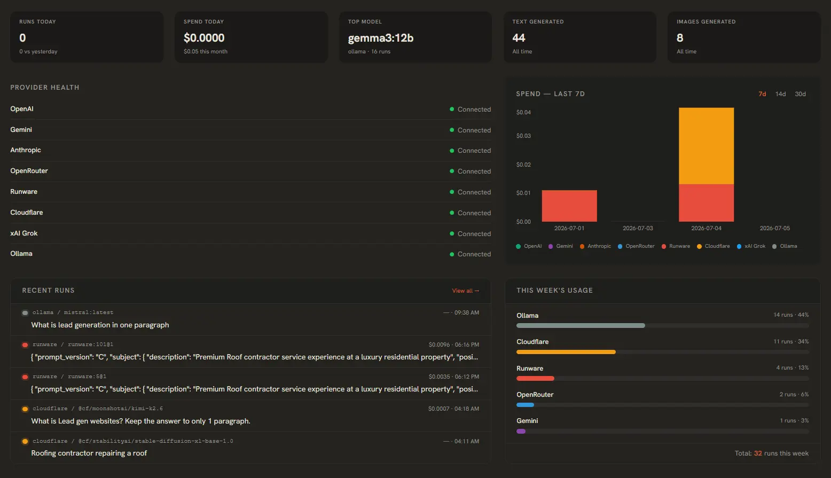This screenshot has width=831, height=478.
Task: Click the Runware name in Provider Health
Action: (x=24, y=192)
